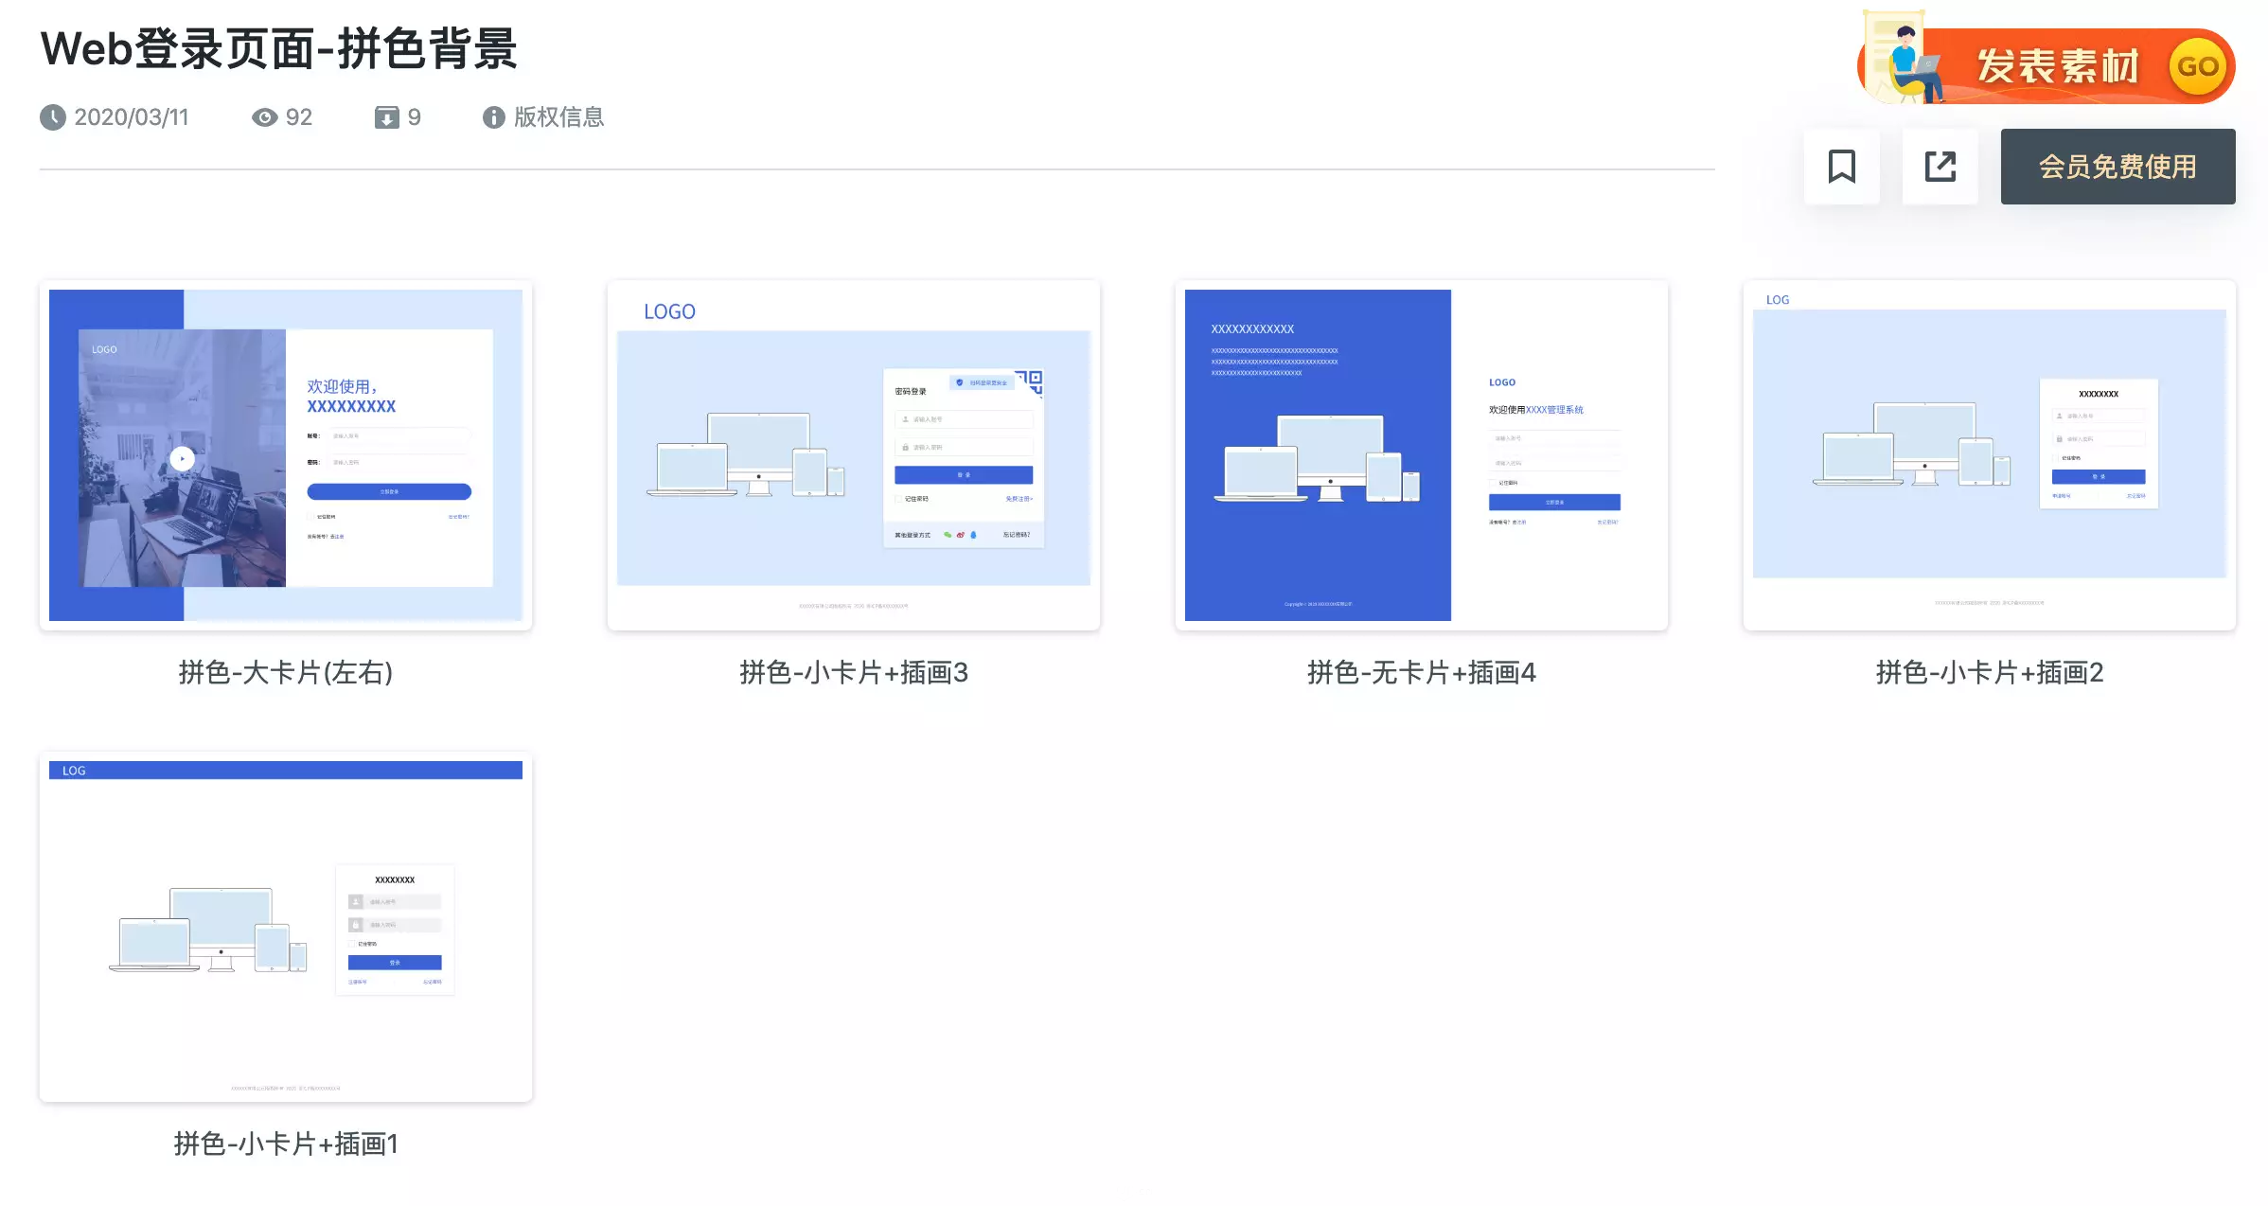Click the page title Web登录页面-拼色背景
The width and height of the screenshot is (2268, 1206).
[279, 49]
